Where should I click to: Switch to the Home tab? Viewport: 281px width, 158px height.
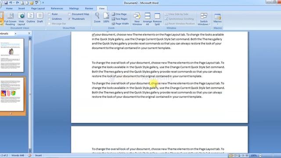pos(9,8)
